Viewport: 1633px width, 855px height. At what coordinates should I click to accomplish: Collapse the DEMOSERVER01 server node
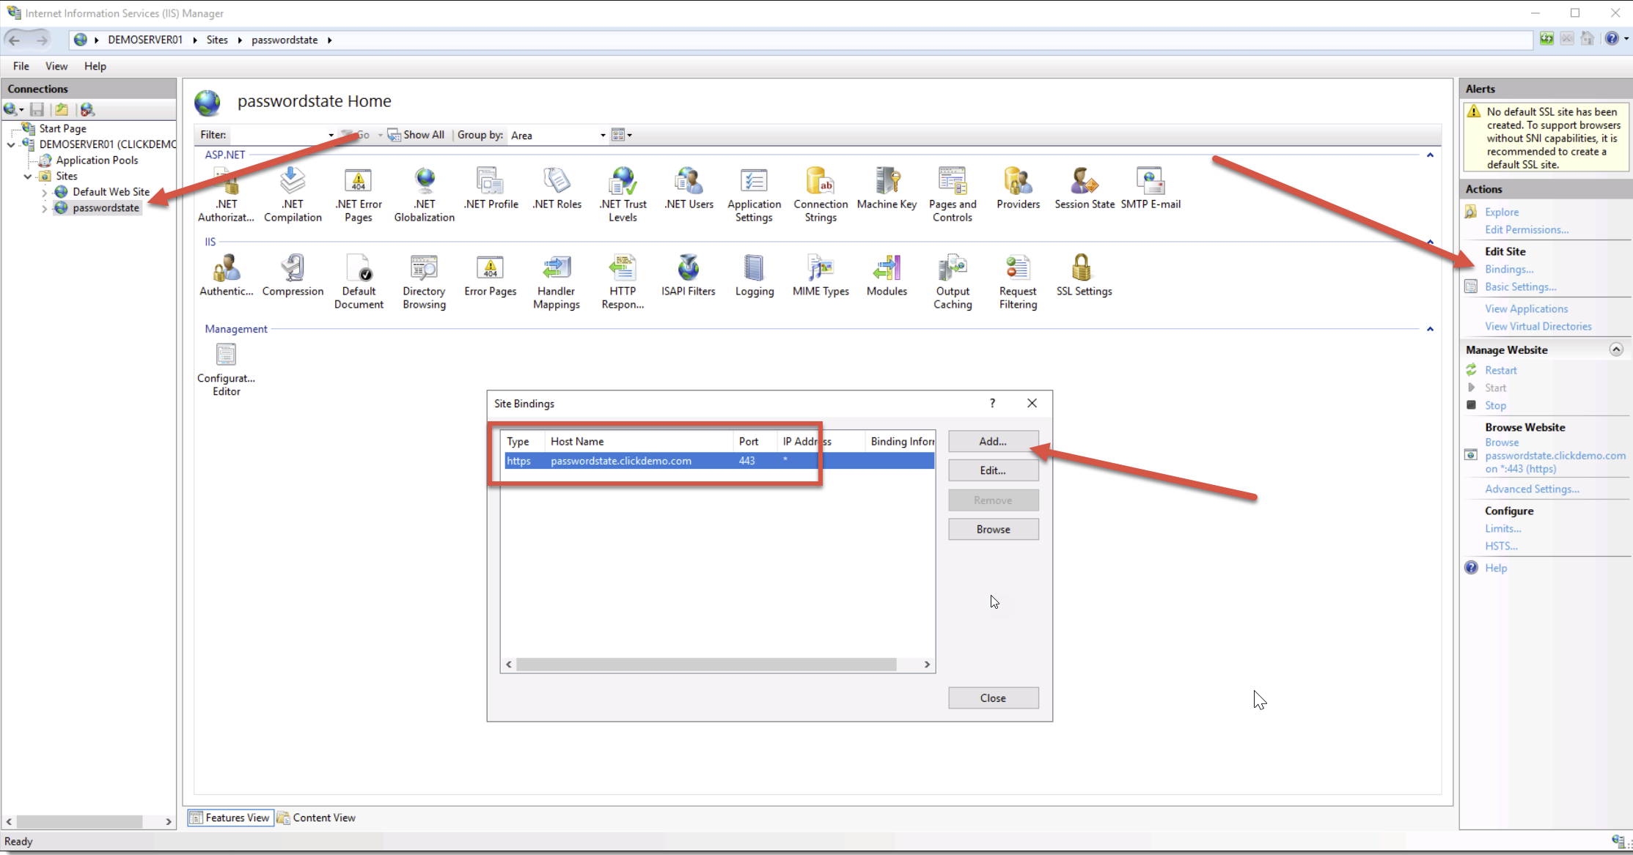[11, 145]
